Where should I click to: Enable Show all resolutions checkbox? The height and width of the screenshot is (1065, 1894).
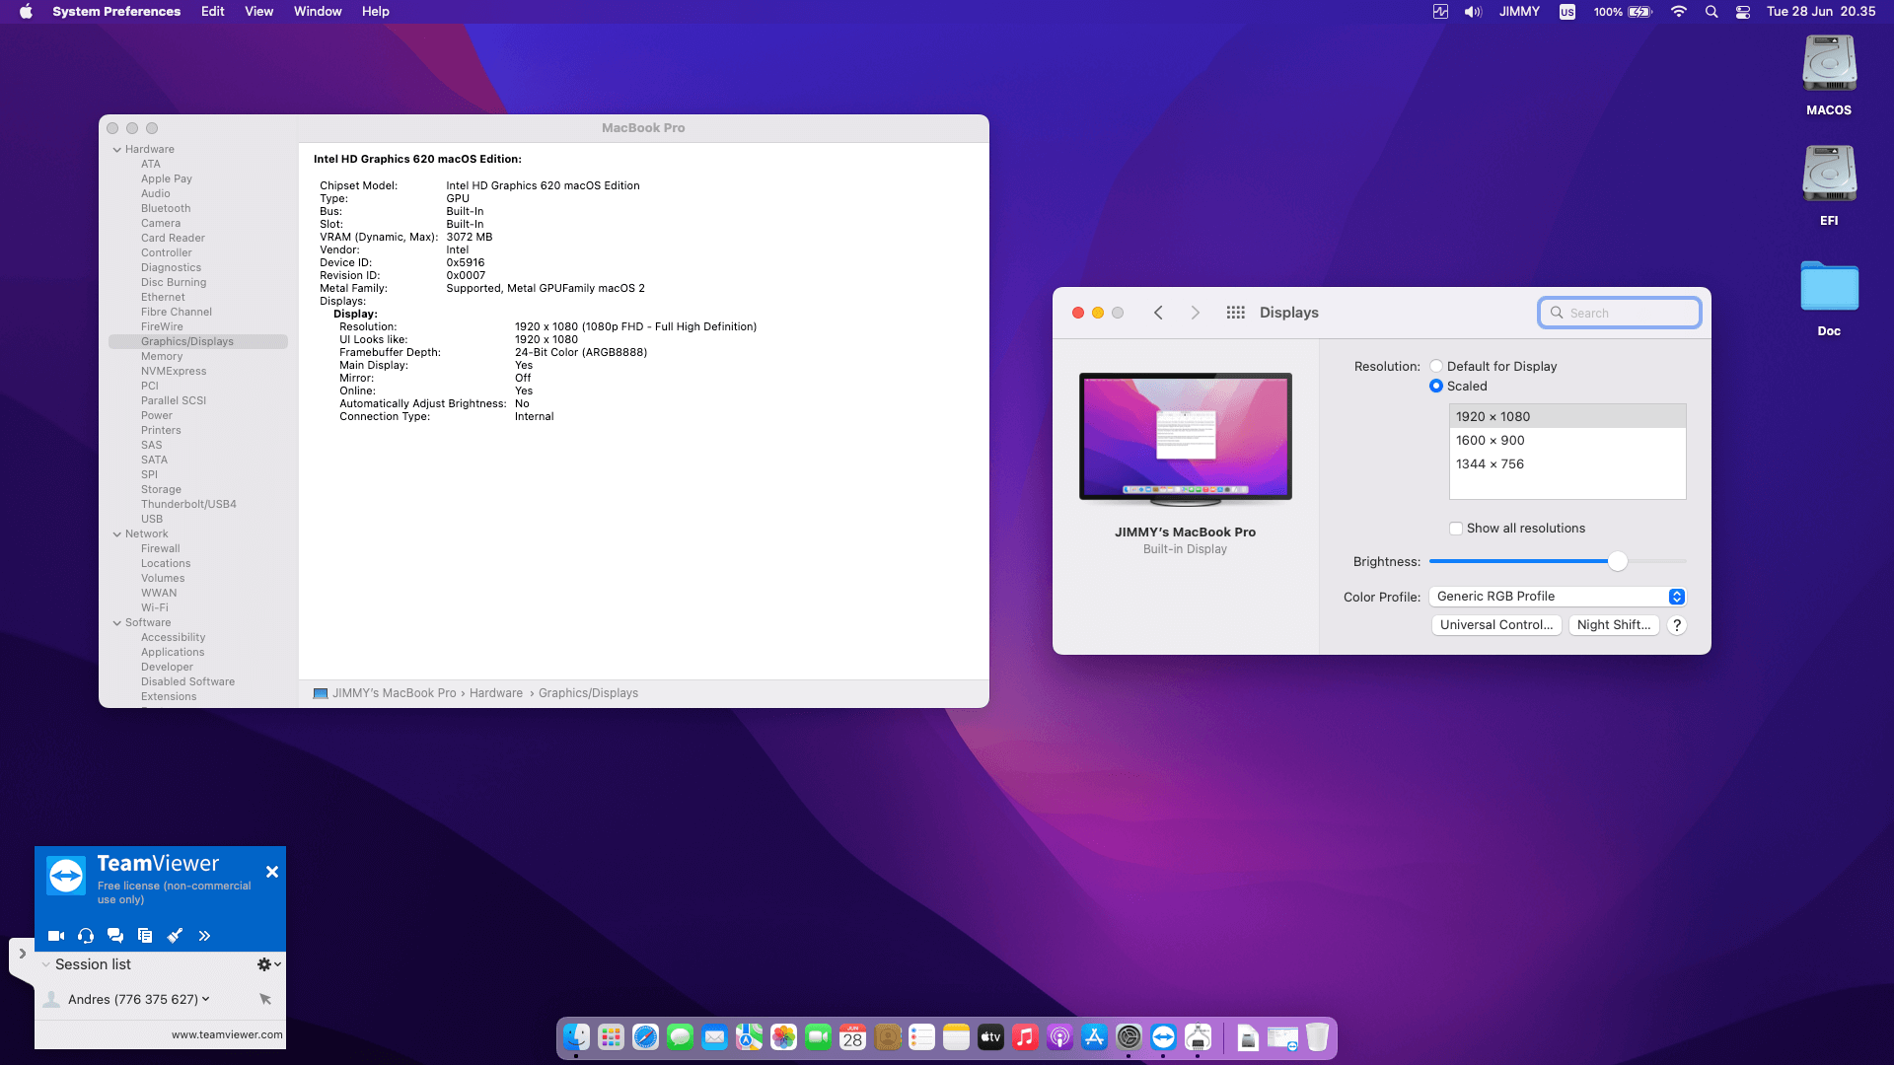(x=1456, y=529)
